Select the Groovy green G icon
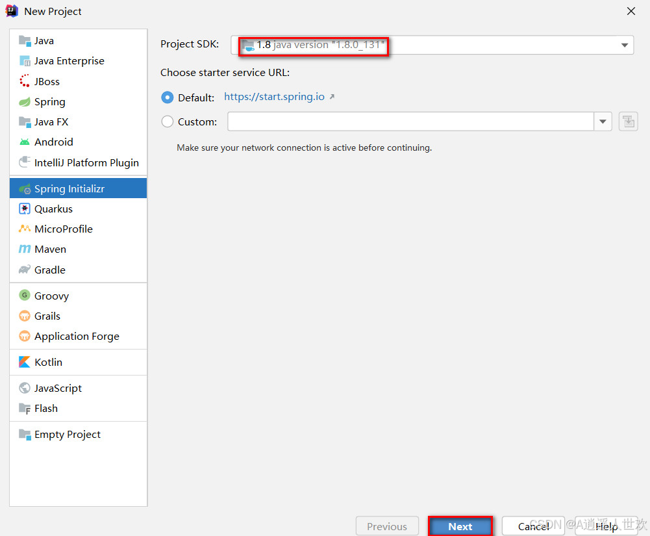Image resolution: width=650 pixels, height=536 pixels. (25, 296)
